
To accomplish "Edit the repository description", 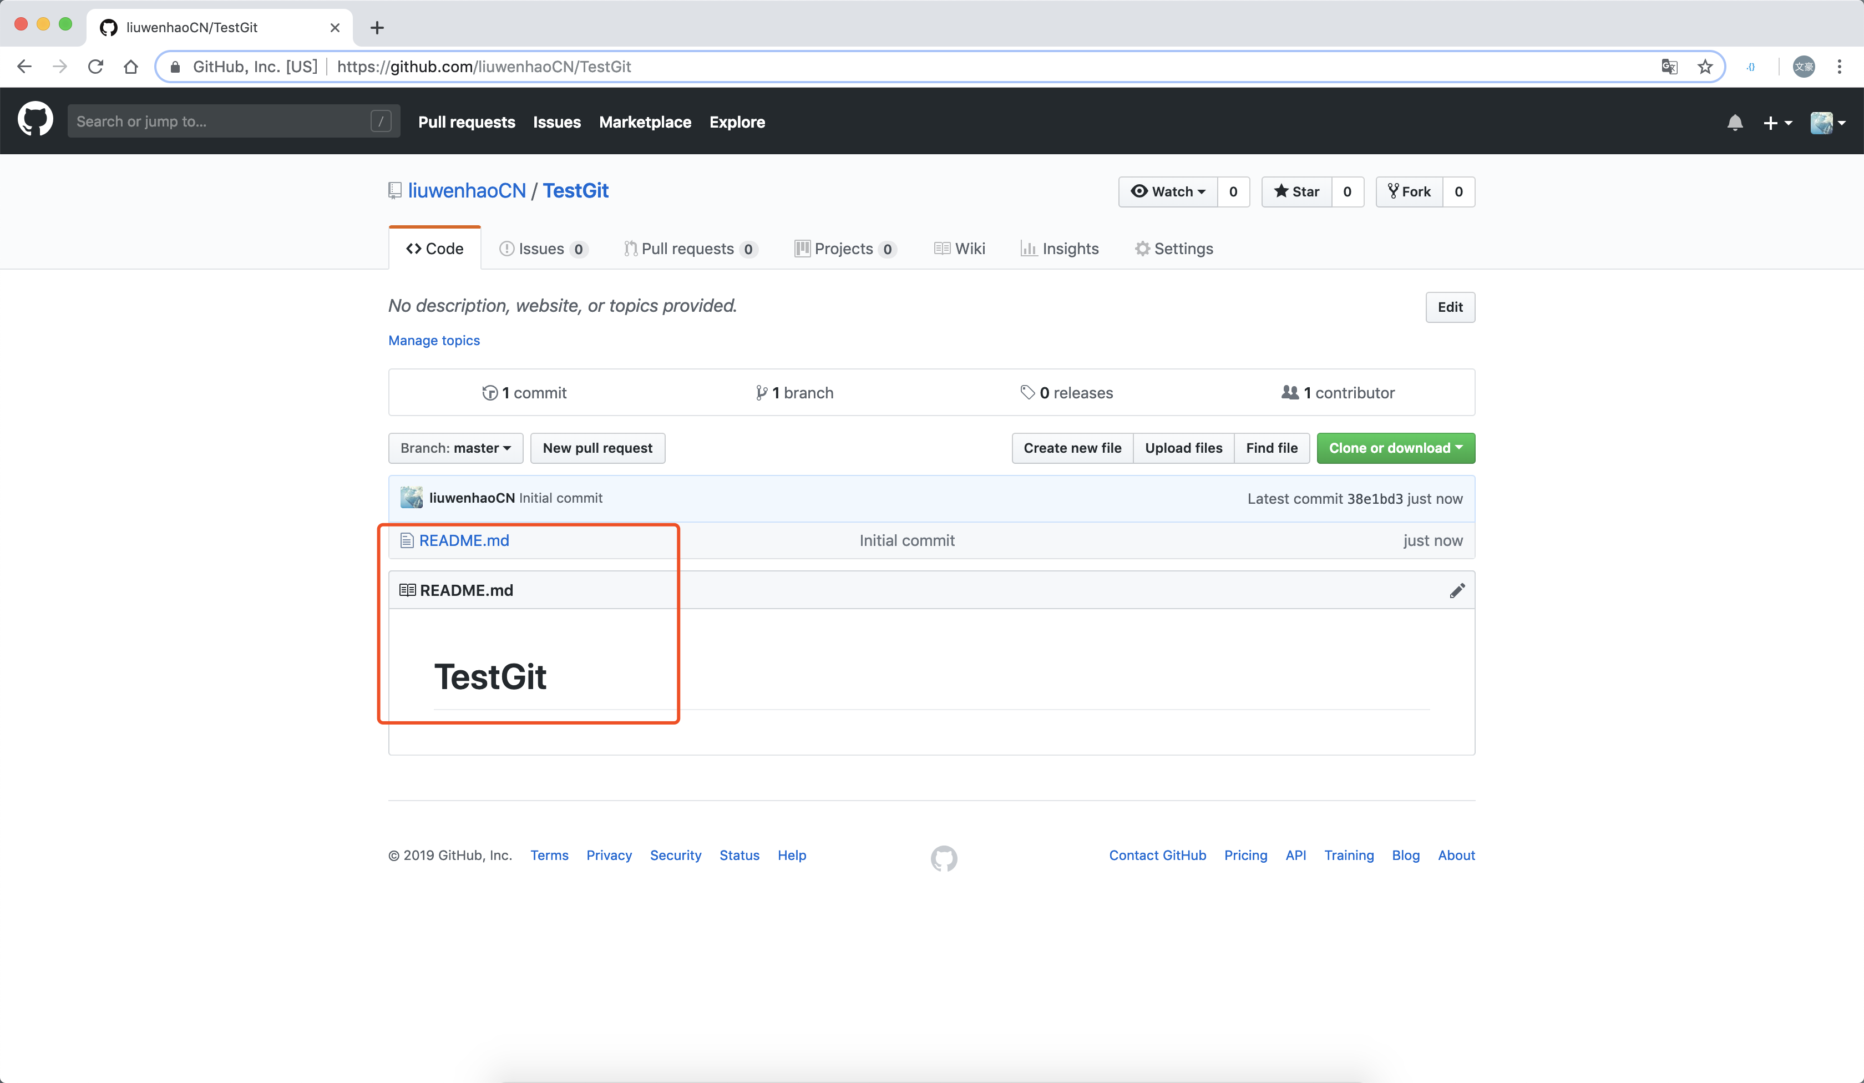I will (x=1450, y=307).
